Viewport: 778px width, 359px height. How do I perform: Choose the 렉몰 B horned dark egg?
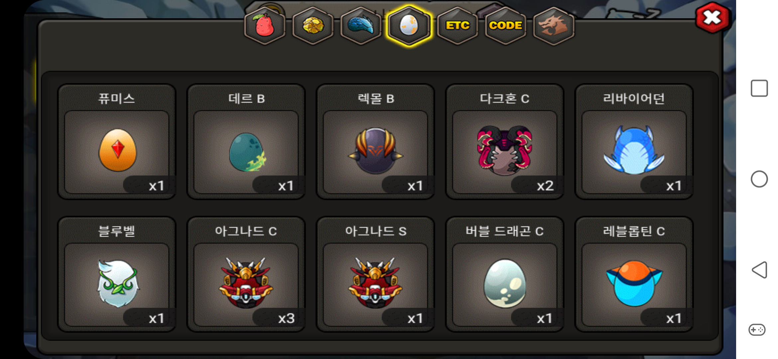(x=375, y=142)
